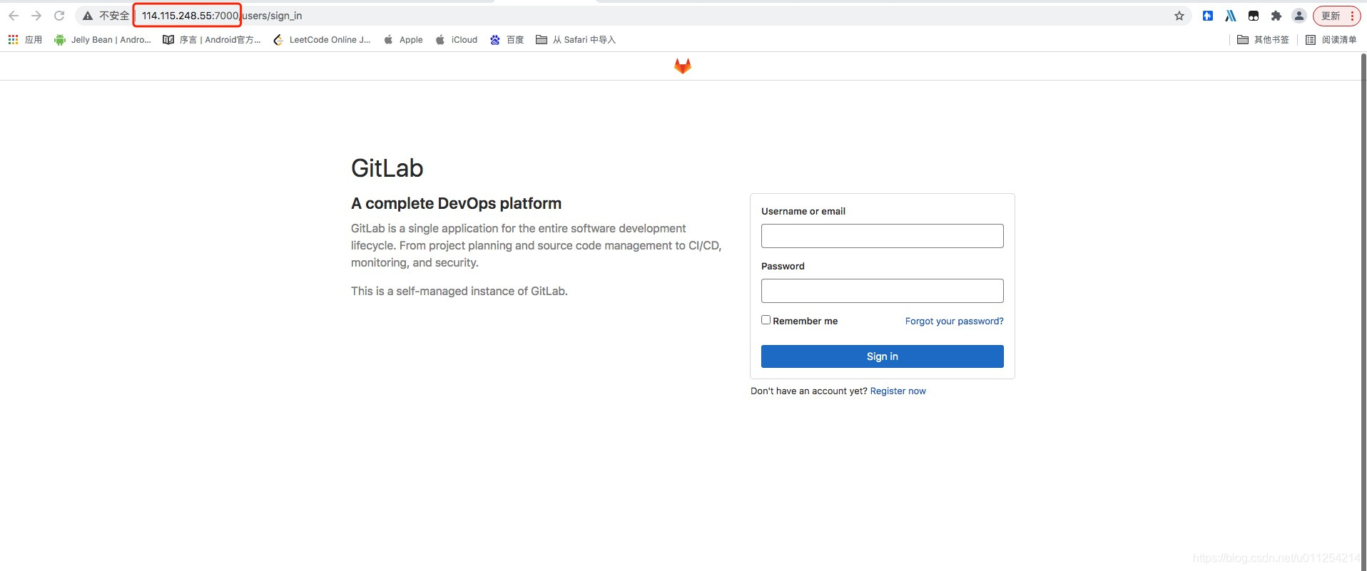Click the "GitLab" page heading

point(387,168)
